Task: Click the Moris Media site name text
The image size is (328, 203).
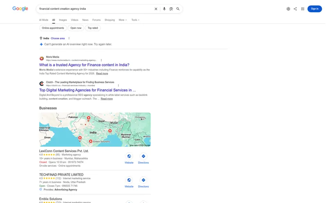Action: point(52,57)
